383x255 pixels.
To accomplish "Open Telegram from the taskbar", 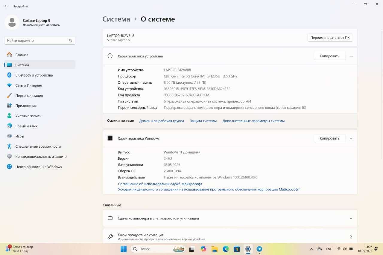I will point(259,249).
